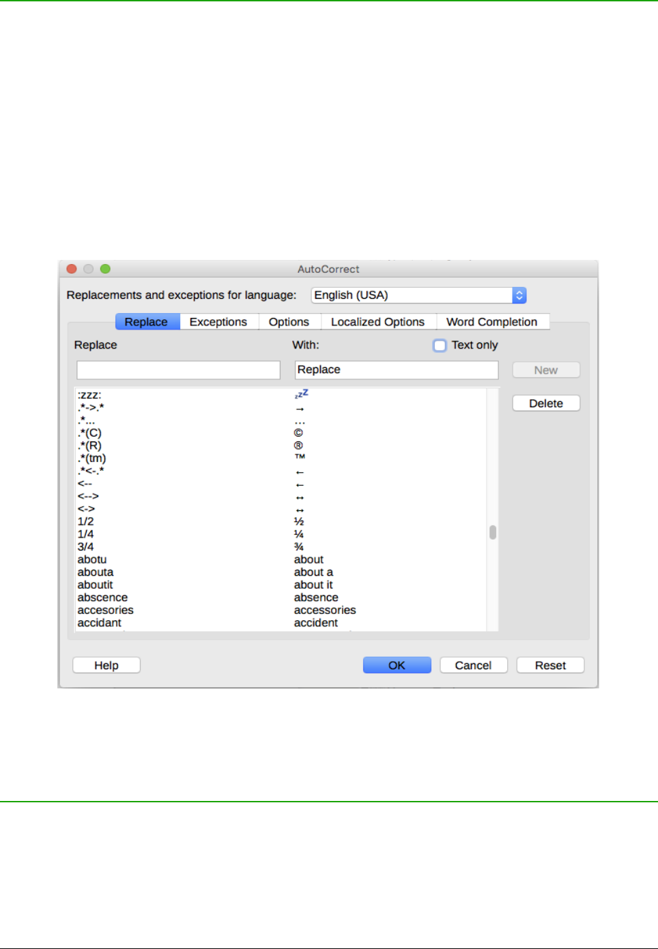Click the New button

(546, 370)
